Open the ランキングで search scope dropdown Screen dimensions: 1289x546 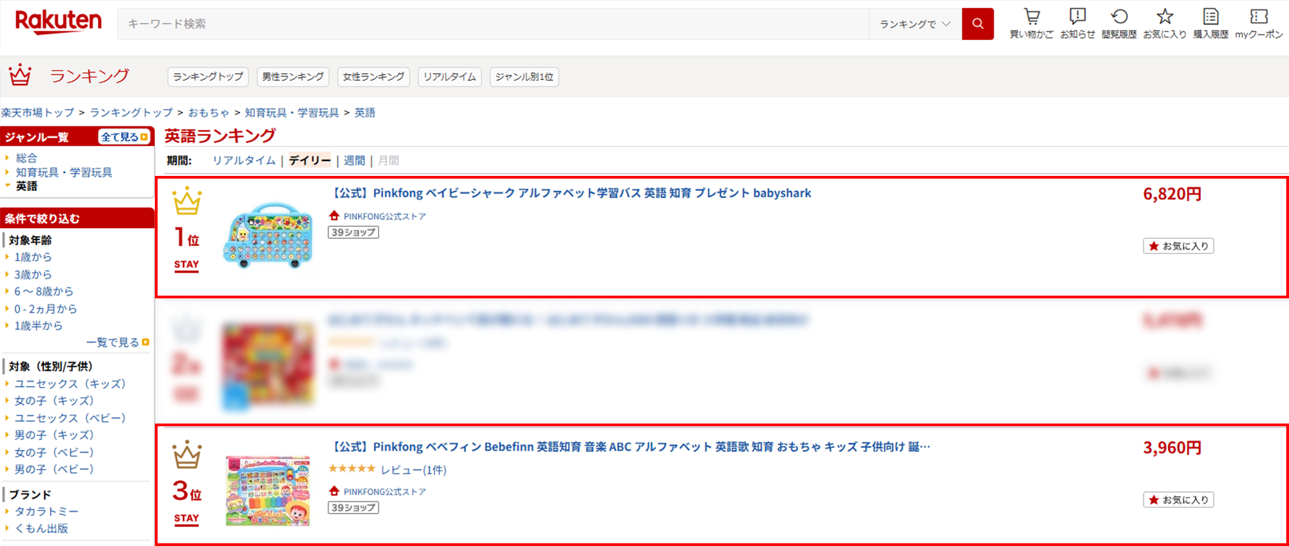point(915,24)
